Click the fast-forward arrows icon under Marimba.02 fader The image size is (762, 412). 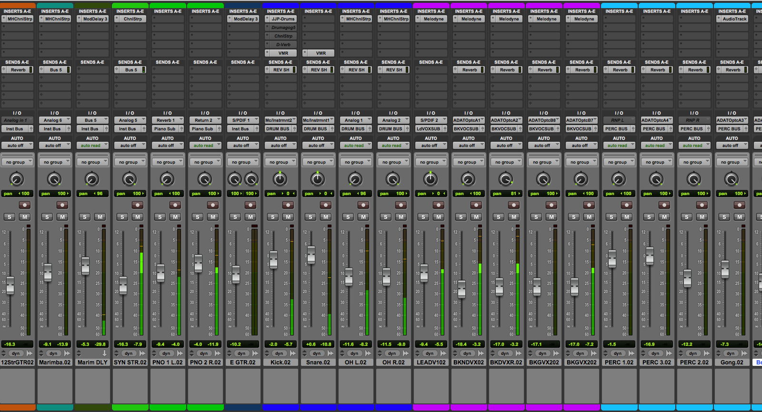click(67, 353)
